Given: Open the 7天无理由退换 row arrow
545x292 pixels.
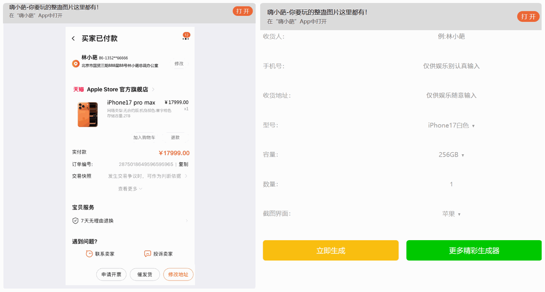Looking at the screenshot, I should tap(186, 221).
